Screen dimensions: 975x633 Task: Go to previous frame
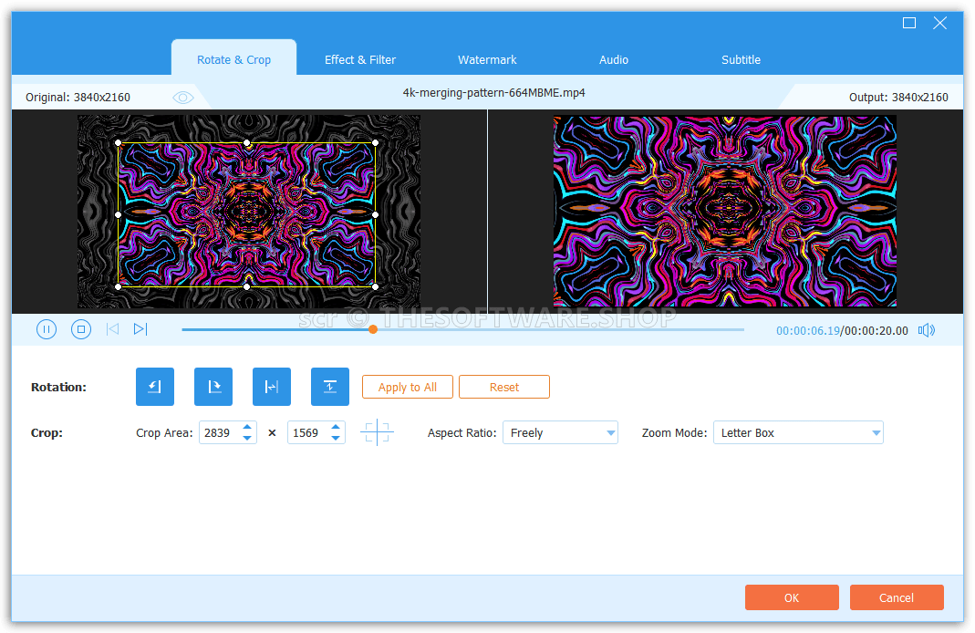112,329
